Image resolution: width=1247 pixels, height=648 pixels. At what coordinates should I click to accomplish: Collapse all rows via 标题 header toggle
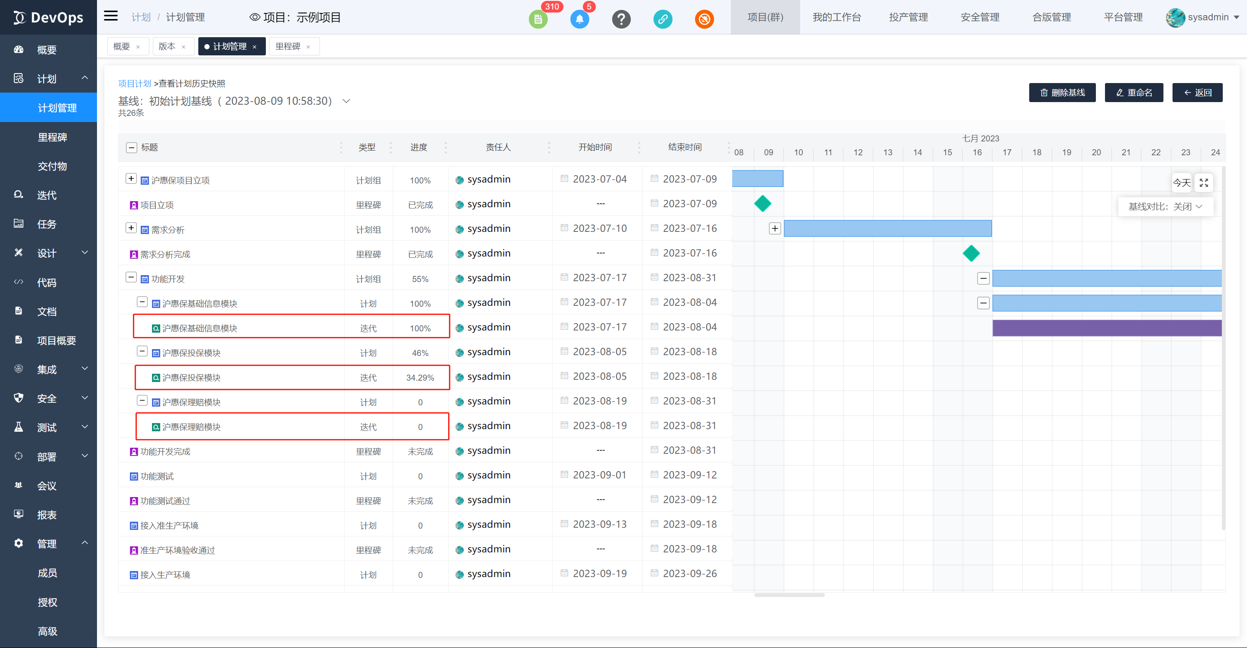[x=131, y=148]
